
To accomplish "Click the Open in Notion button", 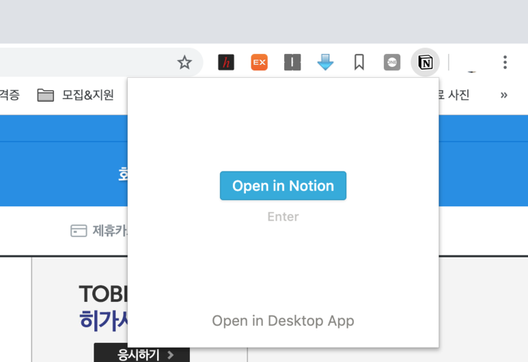I will 283,186.
